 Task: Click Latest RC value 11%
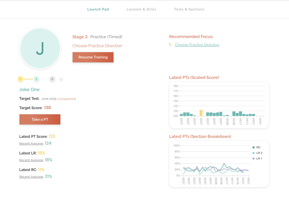[x=41, y=170]
